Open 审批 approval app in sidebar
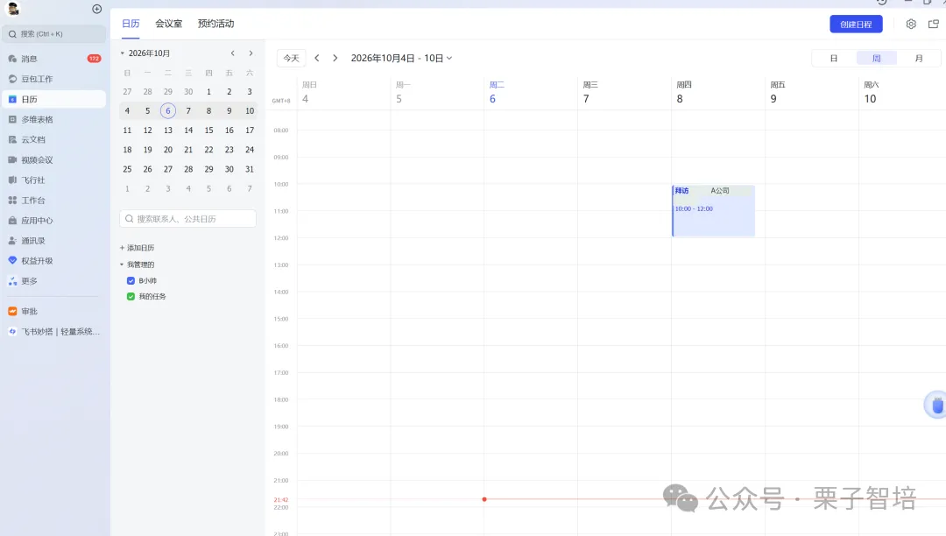Viewport: 946px width, 536px height. coord(53,311)
